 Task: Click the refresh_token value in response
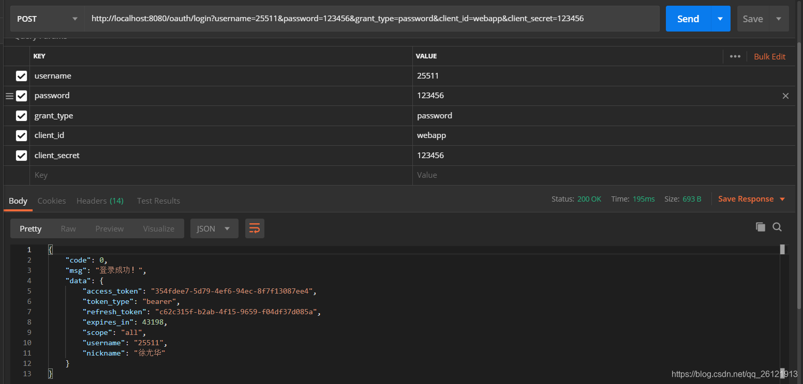[236, 312]
